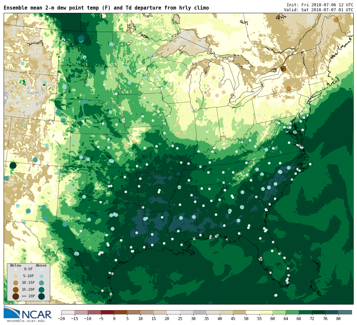Click the map title about dew point

(x=106, y=8)
